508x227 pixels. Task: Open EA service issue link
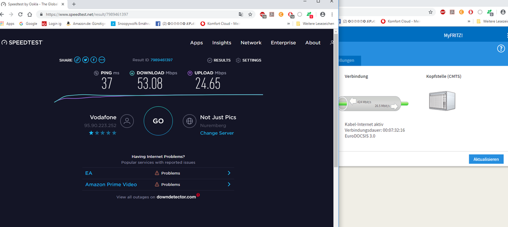[x=88, y=173]
